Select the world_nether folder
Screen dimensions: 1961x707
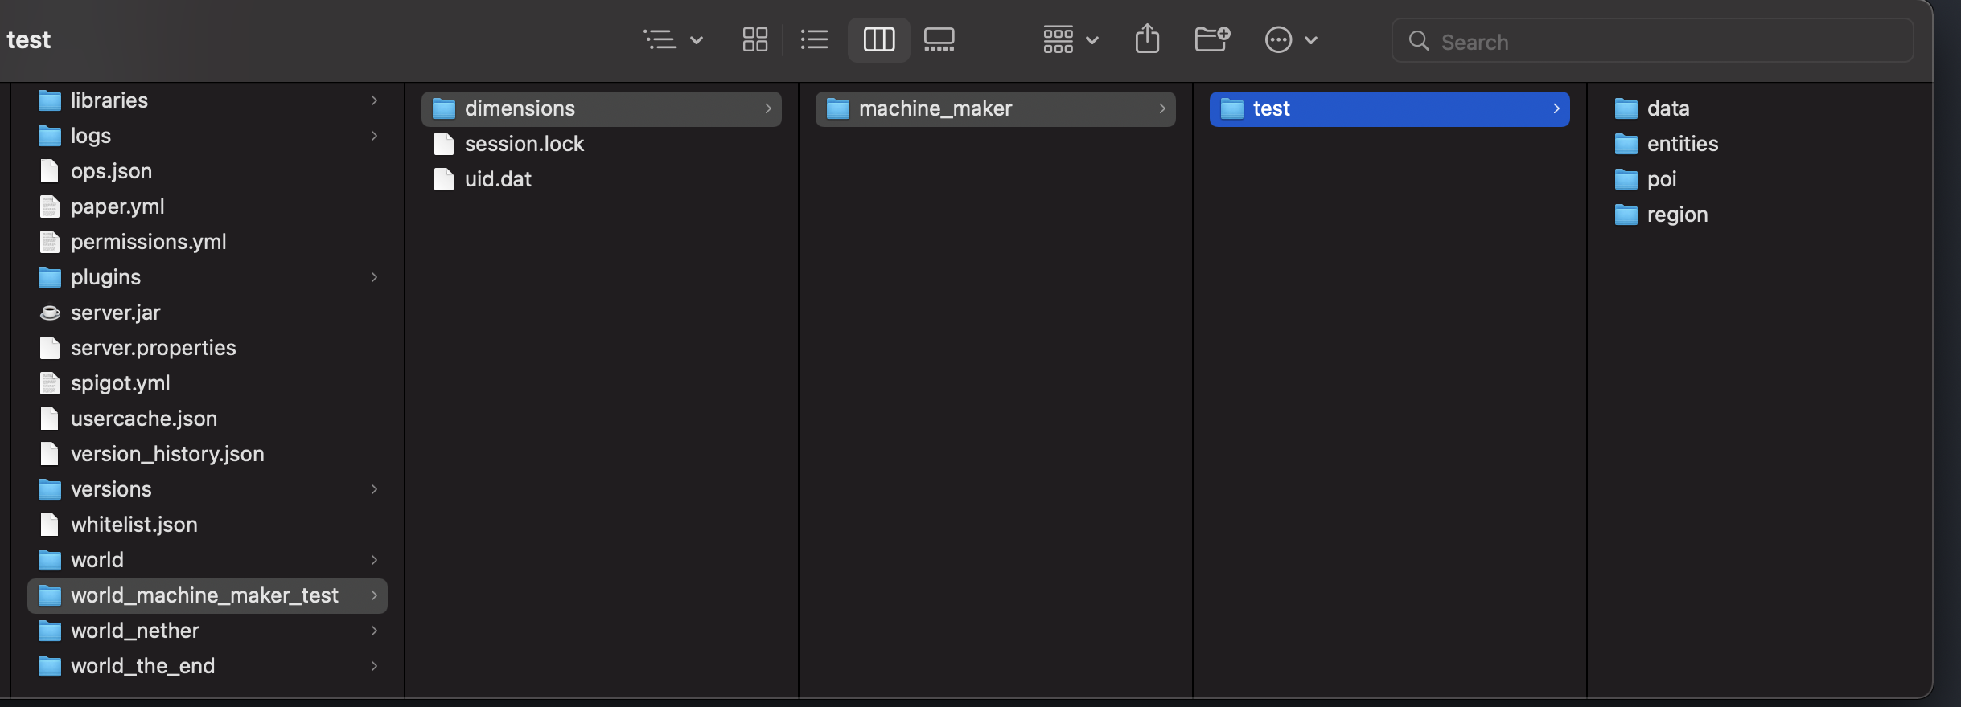208,631
